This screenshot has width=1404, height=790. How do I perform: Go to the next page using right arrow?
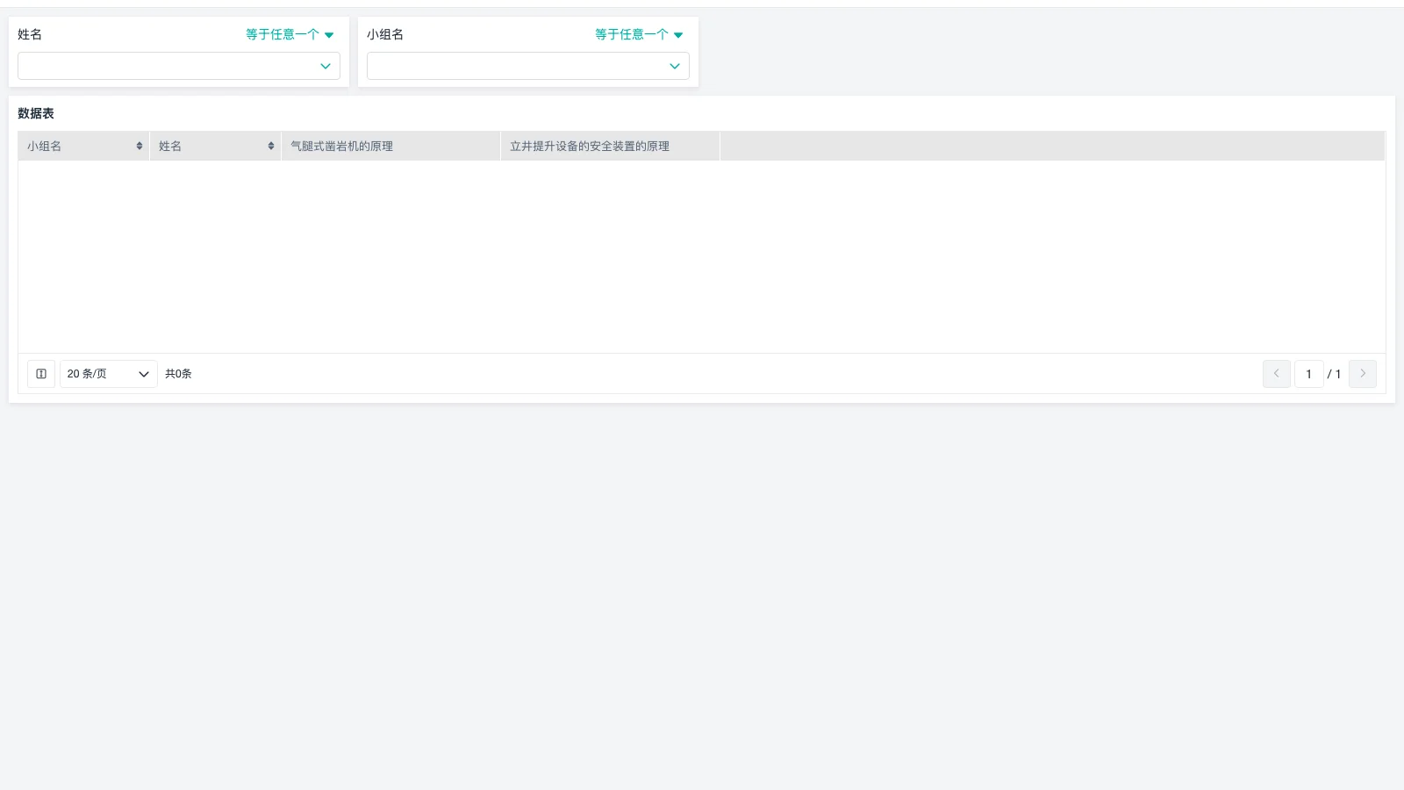[x=1362, y=374]
